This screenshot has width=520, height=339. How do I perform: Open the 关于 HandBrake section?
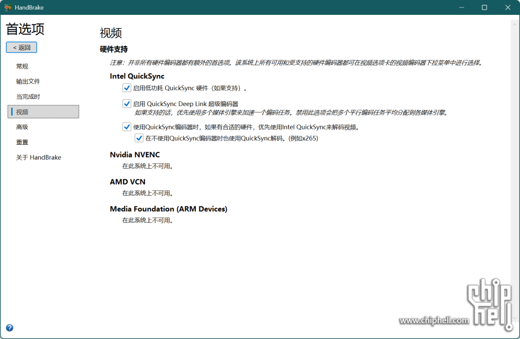coord(39,158)
